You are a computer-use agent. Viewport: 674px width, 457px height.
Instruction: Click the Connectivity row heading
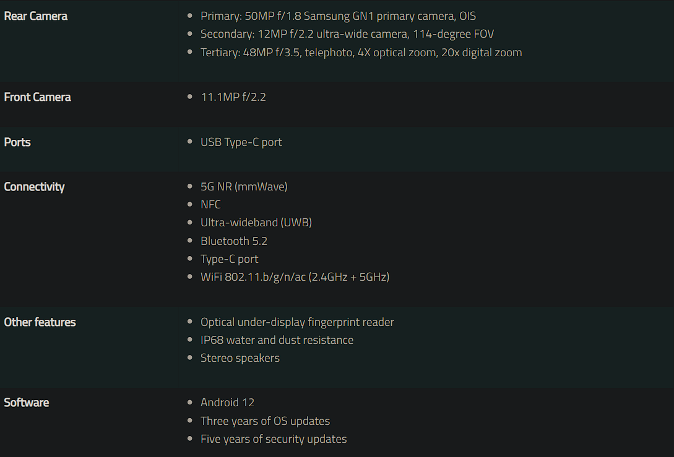tap(34, 187)
